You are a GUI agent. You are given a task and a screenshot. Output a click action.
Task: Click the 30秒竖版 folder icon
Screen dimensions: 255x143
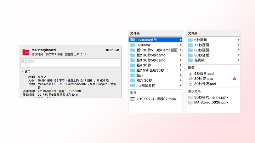tap(191, 55)
